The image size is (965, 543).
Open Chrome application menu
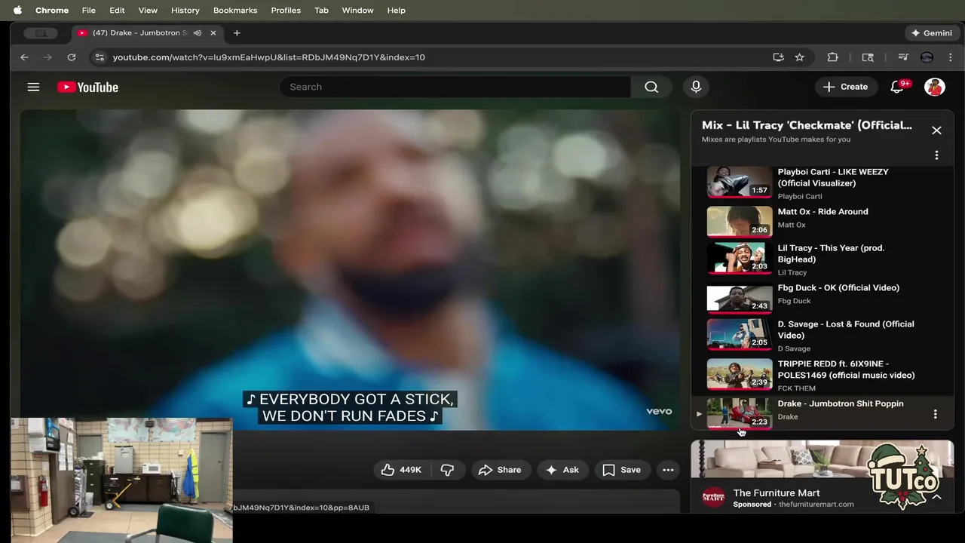click(x=52, y=11)
